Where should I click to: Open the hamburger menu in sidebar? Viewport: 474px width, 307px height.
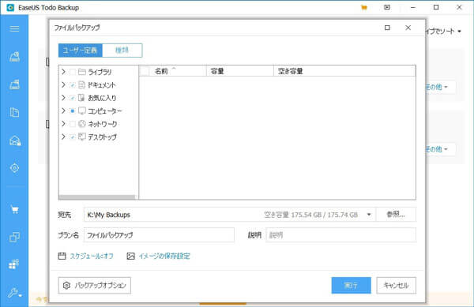pos(14,28)
